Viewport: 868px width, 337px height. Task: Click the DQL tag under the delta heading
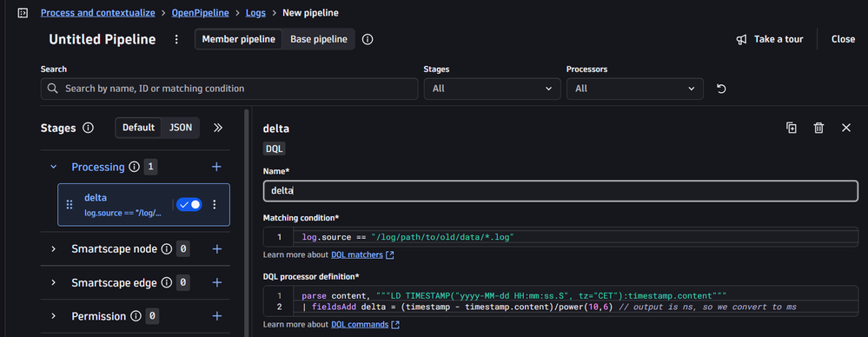(x=274, y=149)
